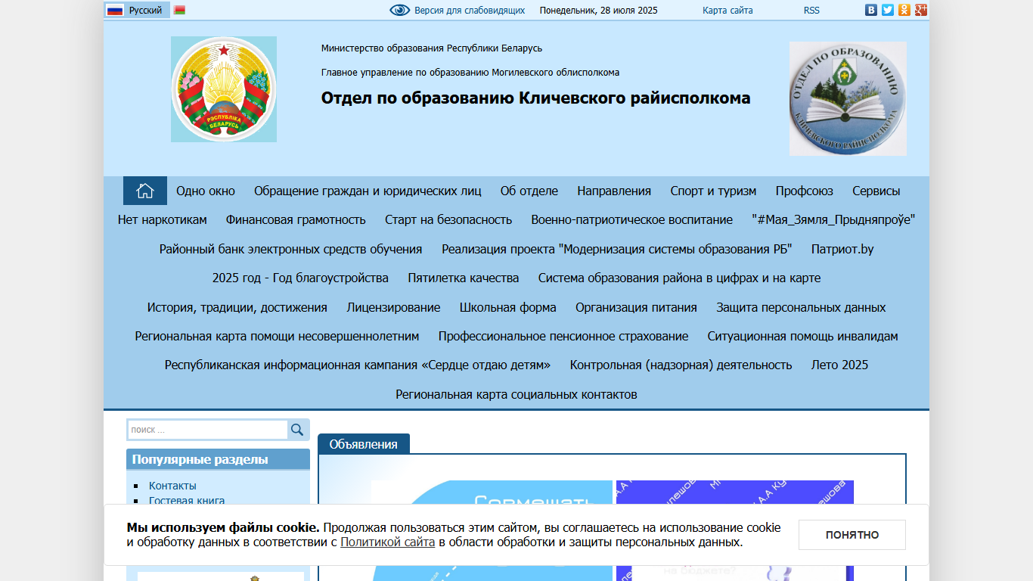Click the «Русский» language label
This screenshot has width=1033, height=581.
pyautogui.click(x=145, y=11)
